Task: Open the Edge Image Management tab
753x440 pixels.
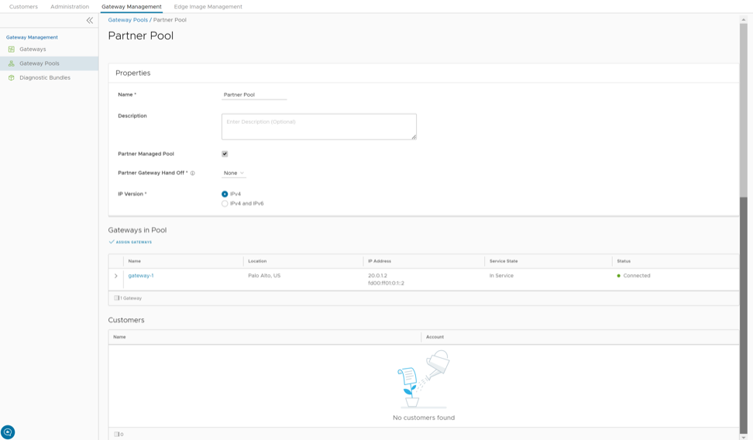Action: click(x=208, y=7)
